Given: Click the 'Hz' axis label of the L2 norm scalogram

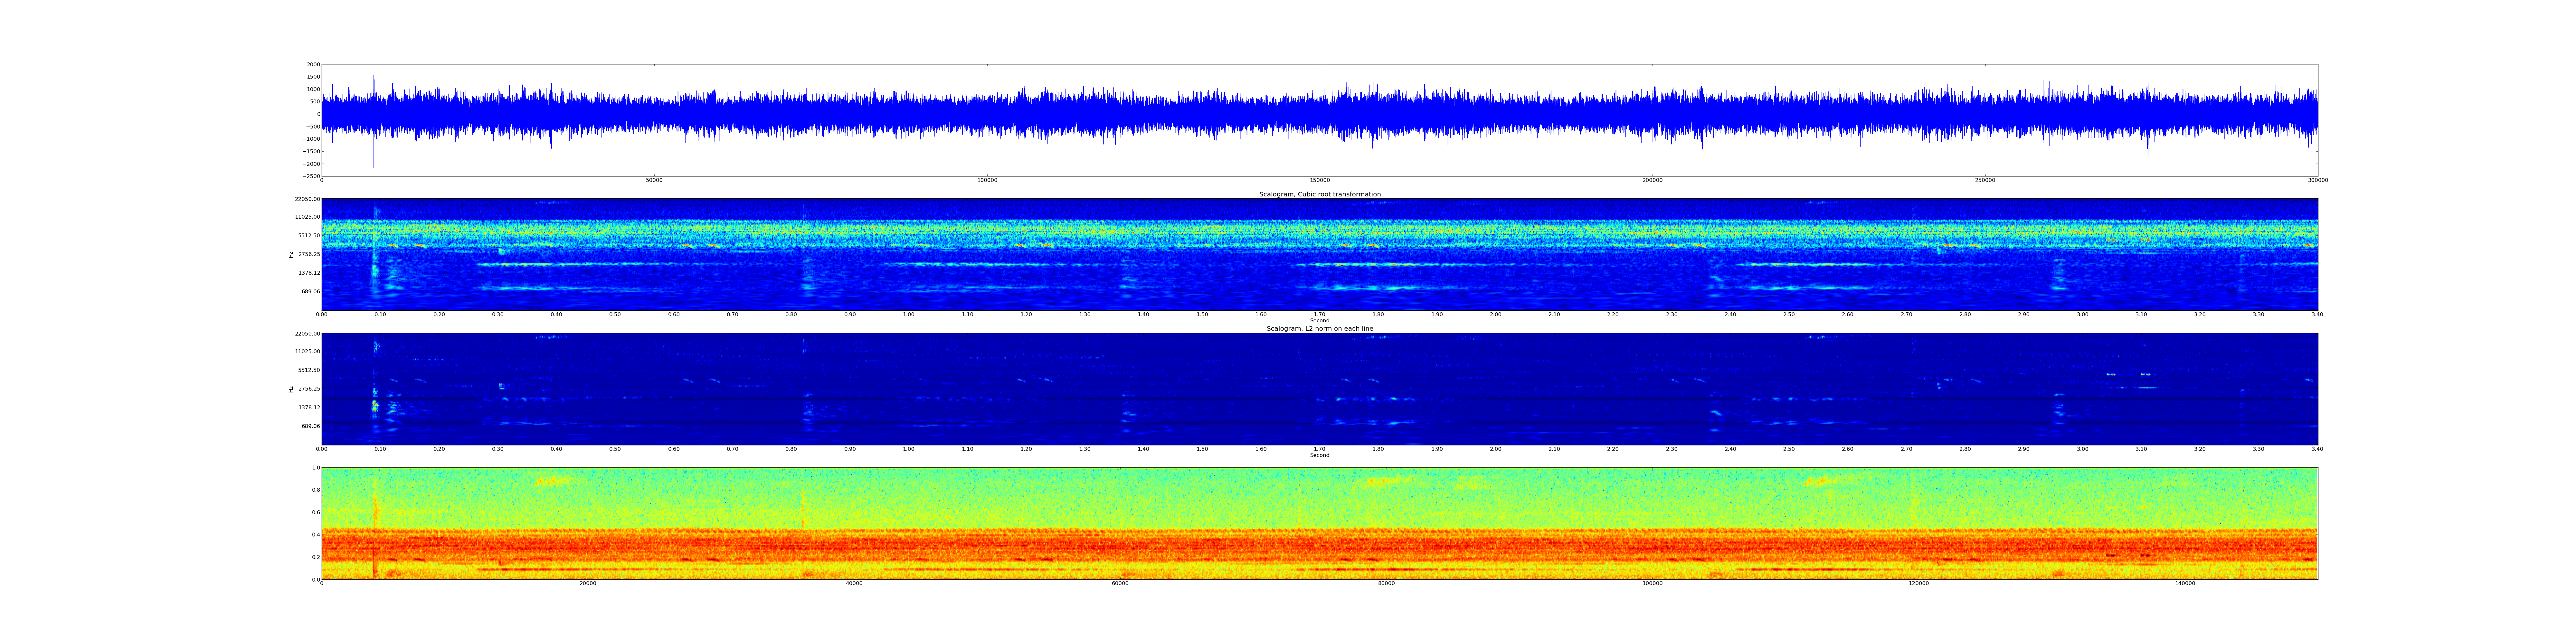Looking at the screenshot, I should (x=291, y=389).
